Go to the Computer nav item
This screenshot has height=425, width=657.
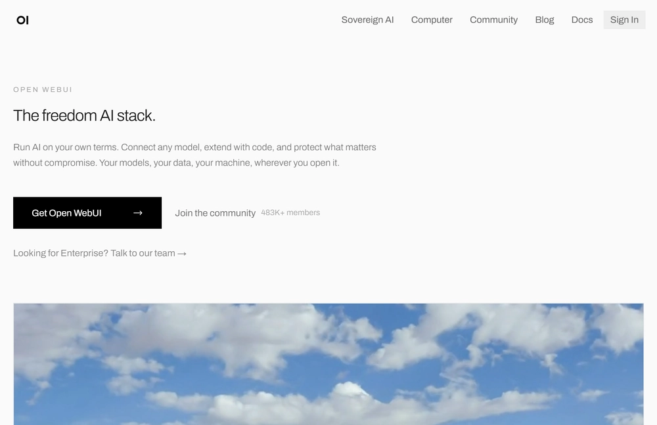coord(432,20)
